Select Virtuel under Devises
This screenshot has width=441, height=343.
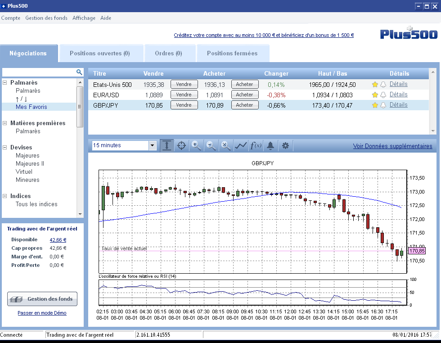coord(24,172)
